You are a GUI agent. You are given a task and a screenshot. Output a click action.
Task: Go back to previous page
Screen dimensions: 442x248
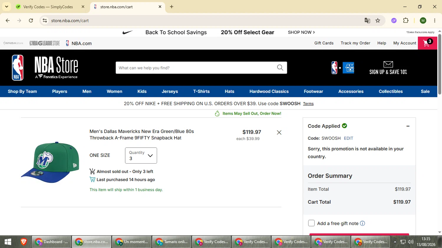point(8,21)
